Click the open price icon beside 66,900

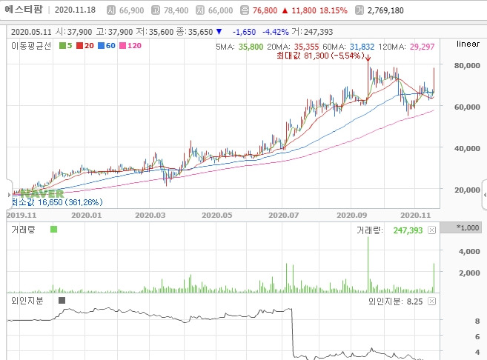coord(111,10)
